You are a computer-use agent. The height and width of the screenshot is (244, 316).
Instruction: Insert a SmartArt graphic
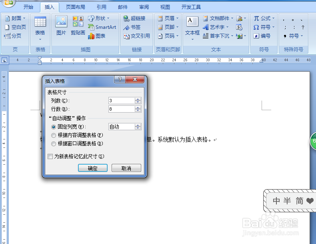[x=102, y=27]
